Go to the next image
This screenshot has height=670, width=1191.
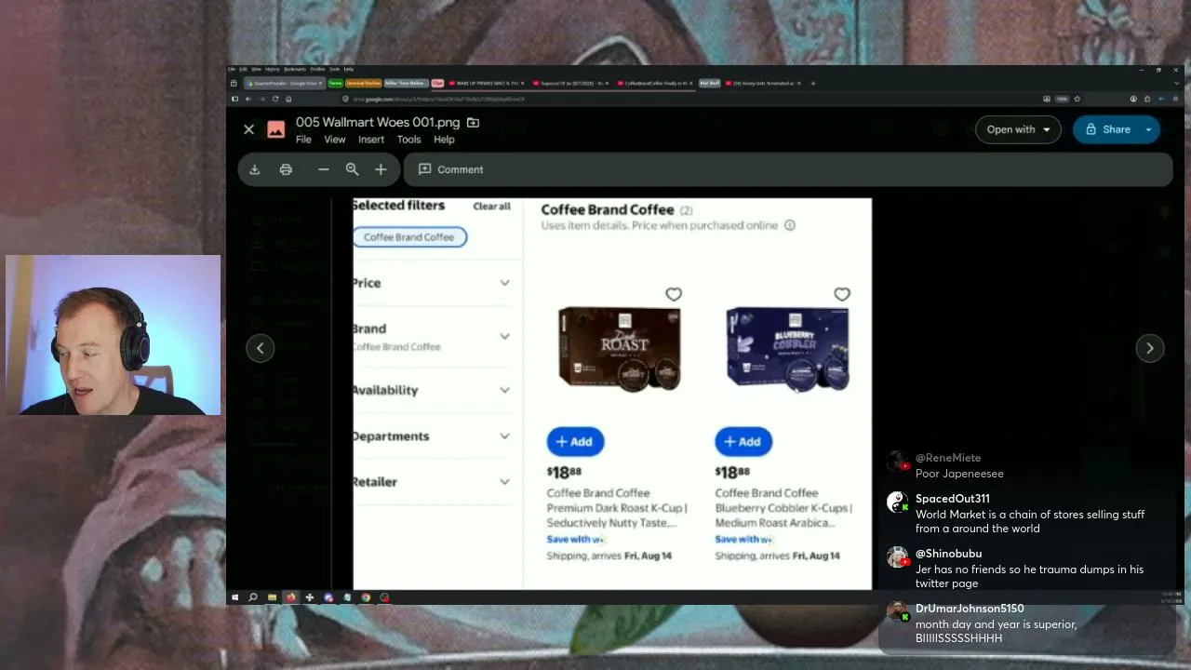(x=1150, y=348)
